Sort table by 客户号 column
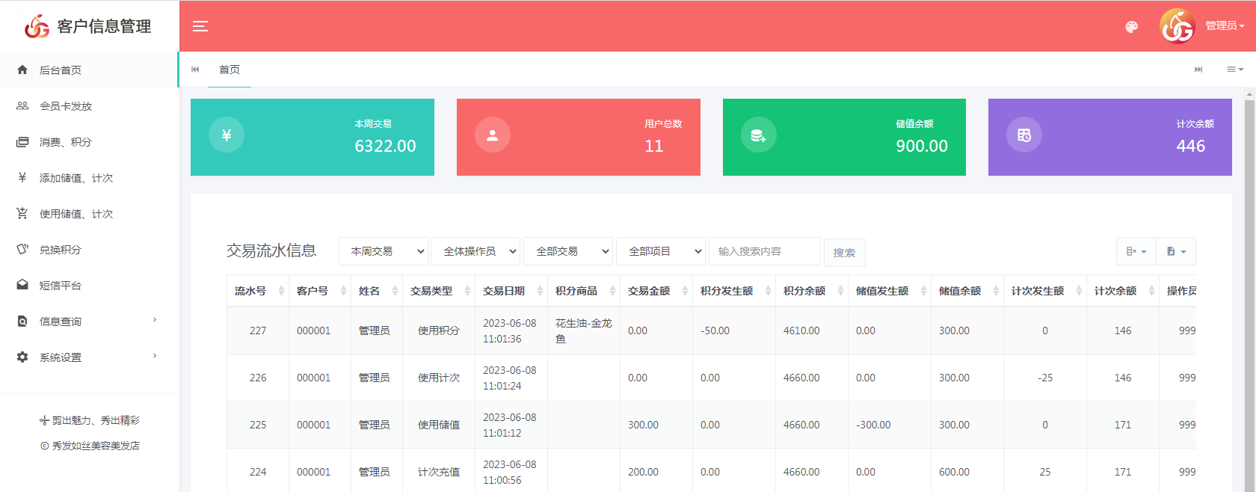This screenshot has width=1256, height=492. 320,291
